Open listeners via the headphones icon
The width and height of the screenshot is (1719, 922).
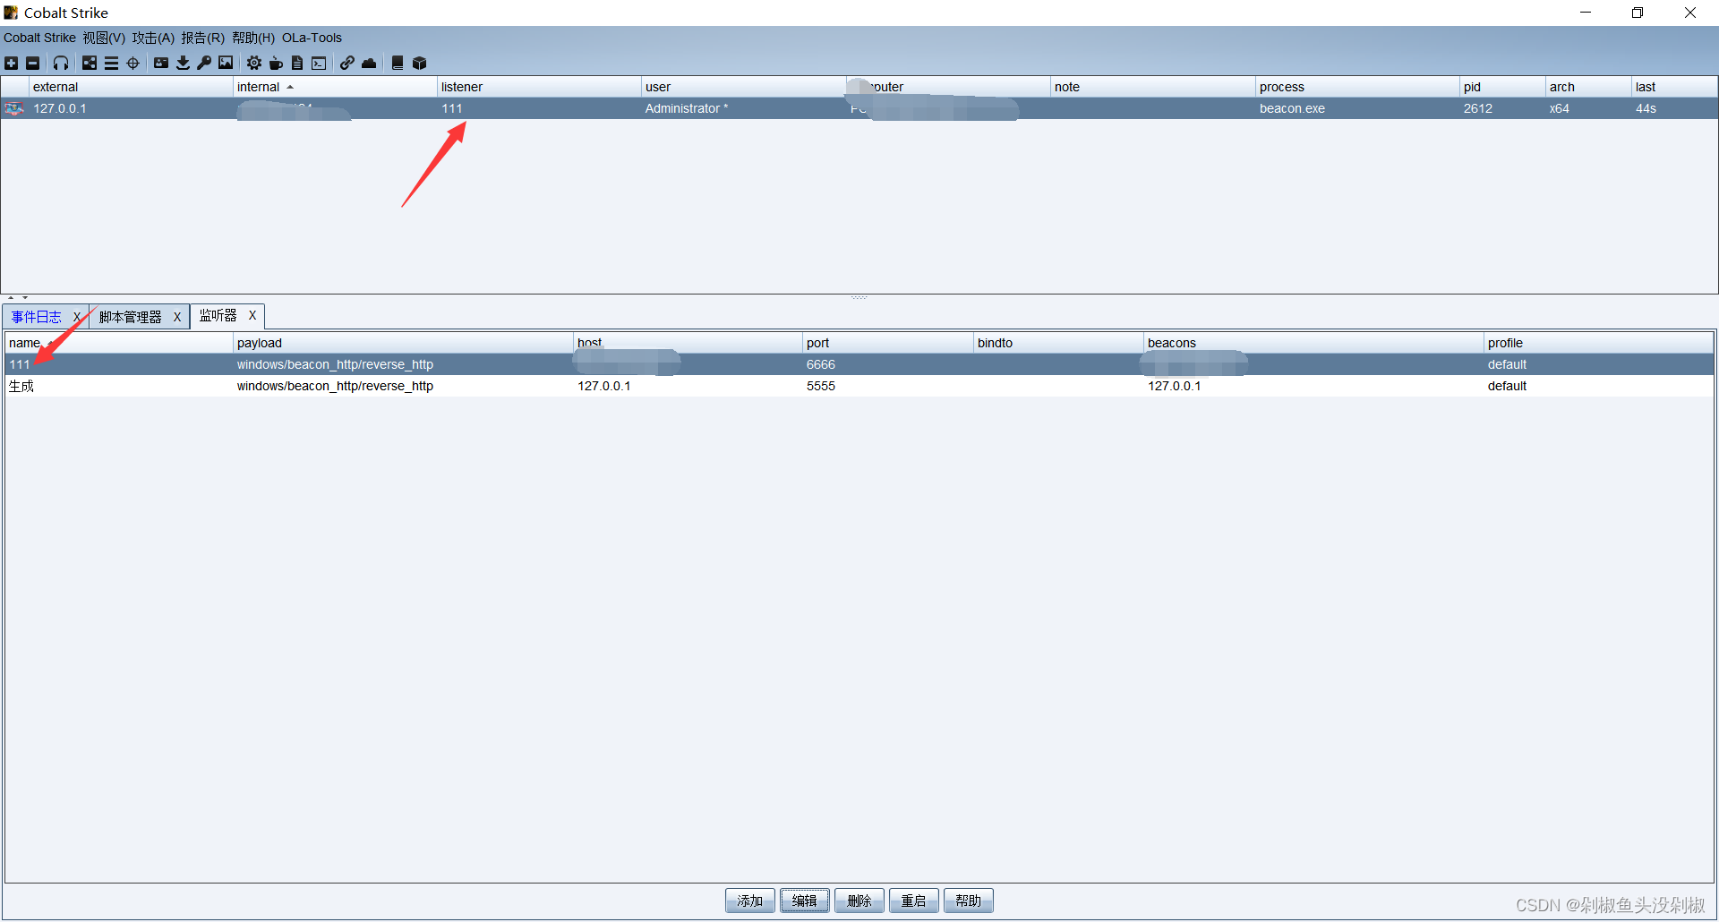(x=61, y=63)
